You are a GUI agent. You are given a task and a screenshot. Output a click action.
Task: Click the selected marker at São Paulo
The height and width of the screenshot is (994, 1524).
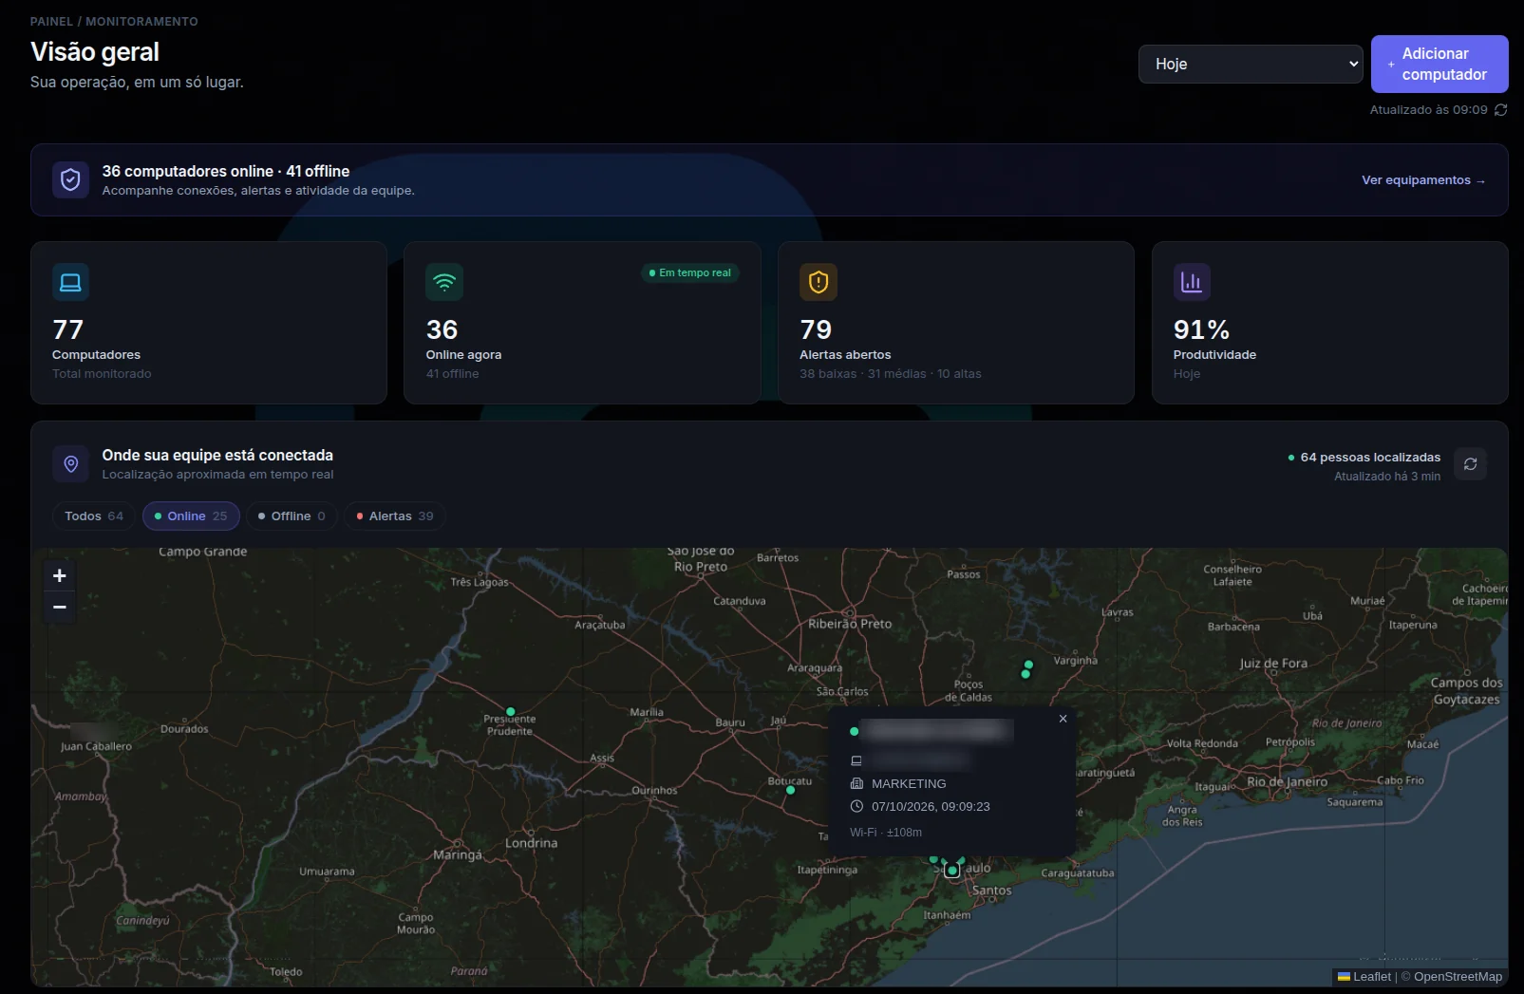click(952, 870)
